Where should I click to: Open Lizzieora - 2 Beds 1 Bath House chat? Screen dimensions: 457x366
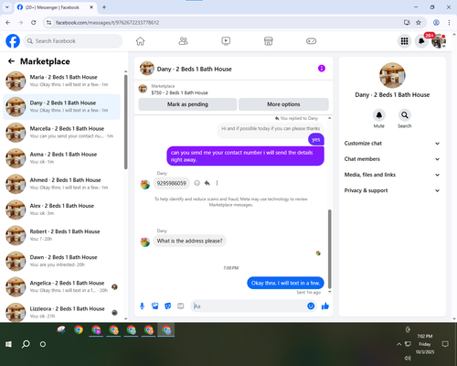coord(61,312)
